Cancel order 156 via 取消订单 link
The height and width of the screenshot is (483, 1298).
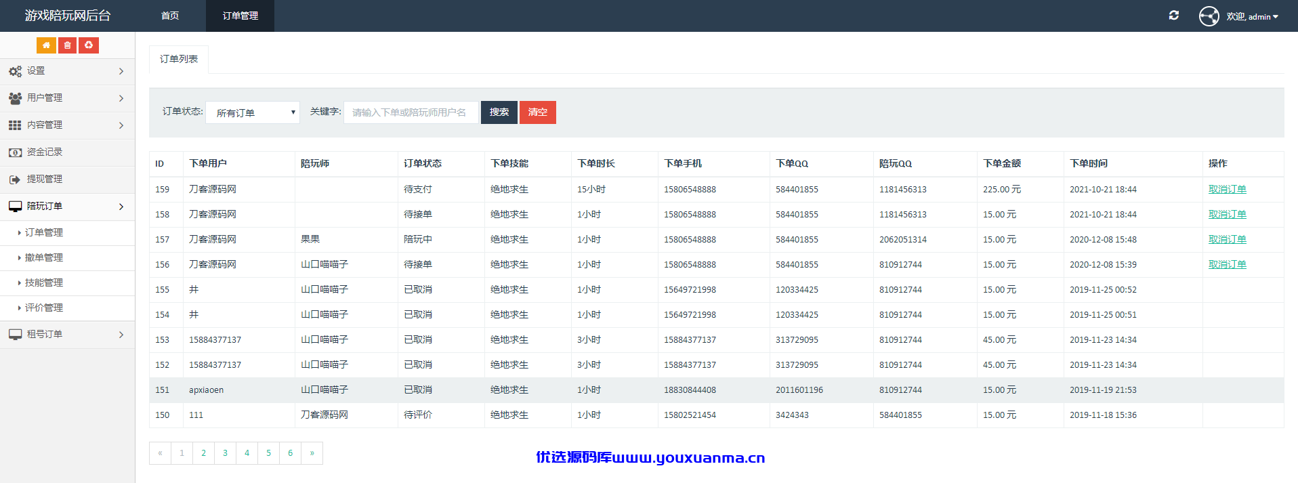[x=1227, y=265]
